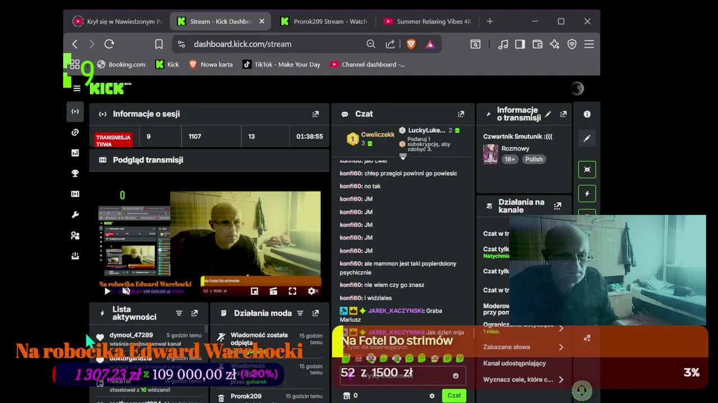
Task: Open a new browser tab
Action: tap(490, 21)
